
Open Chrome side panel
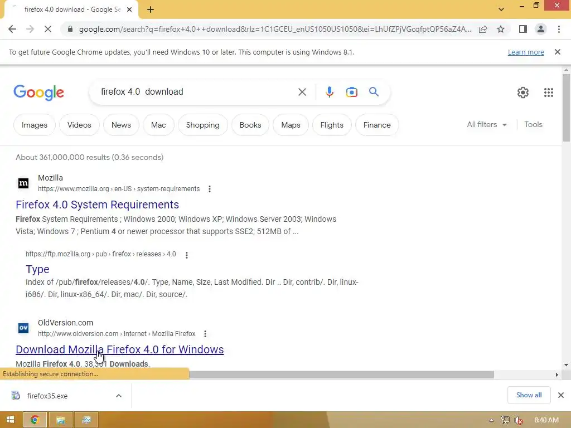[x=523, y=29]
